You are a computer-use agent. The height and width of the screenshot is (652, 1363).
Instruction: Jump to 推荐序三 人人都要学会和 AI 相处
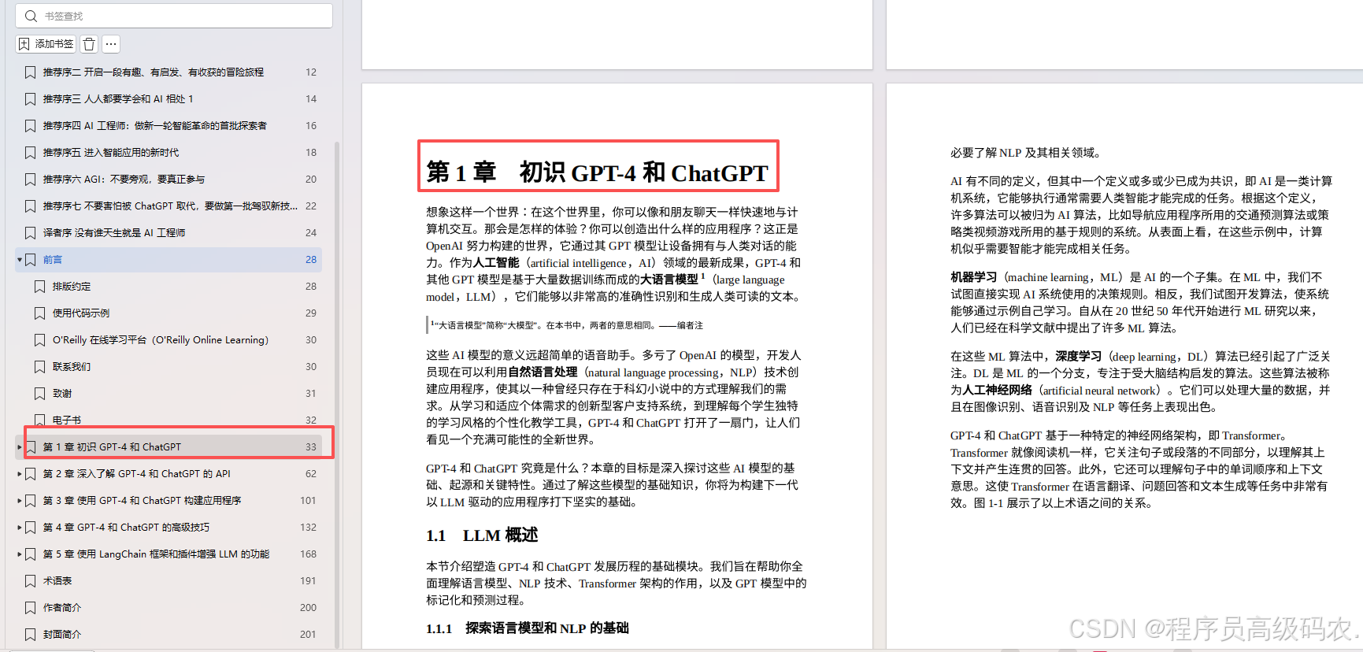[x=118, y=99]
